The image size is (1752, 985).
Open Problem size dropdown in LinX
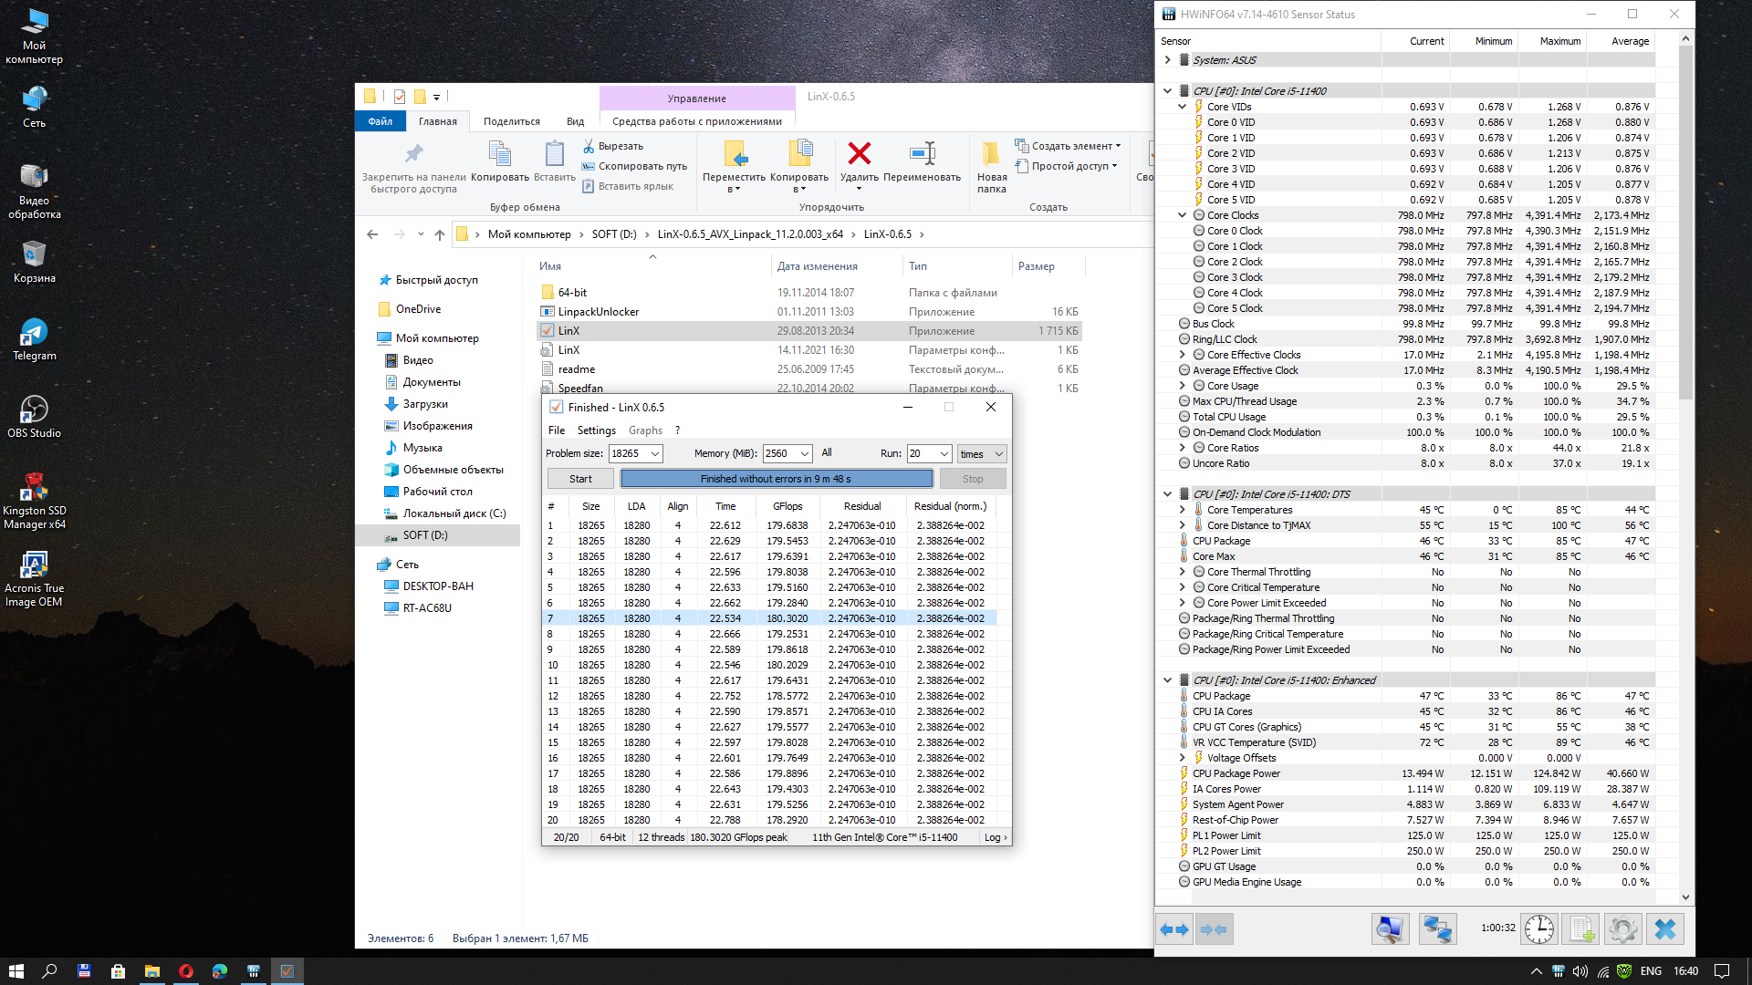(x=655, y=454)
